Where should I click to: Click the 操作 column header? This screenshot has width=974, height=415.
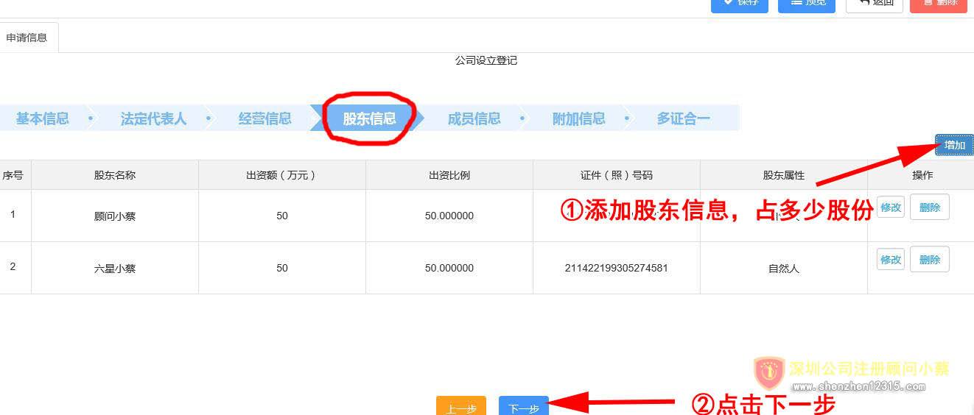click(x=922, y=175)
